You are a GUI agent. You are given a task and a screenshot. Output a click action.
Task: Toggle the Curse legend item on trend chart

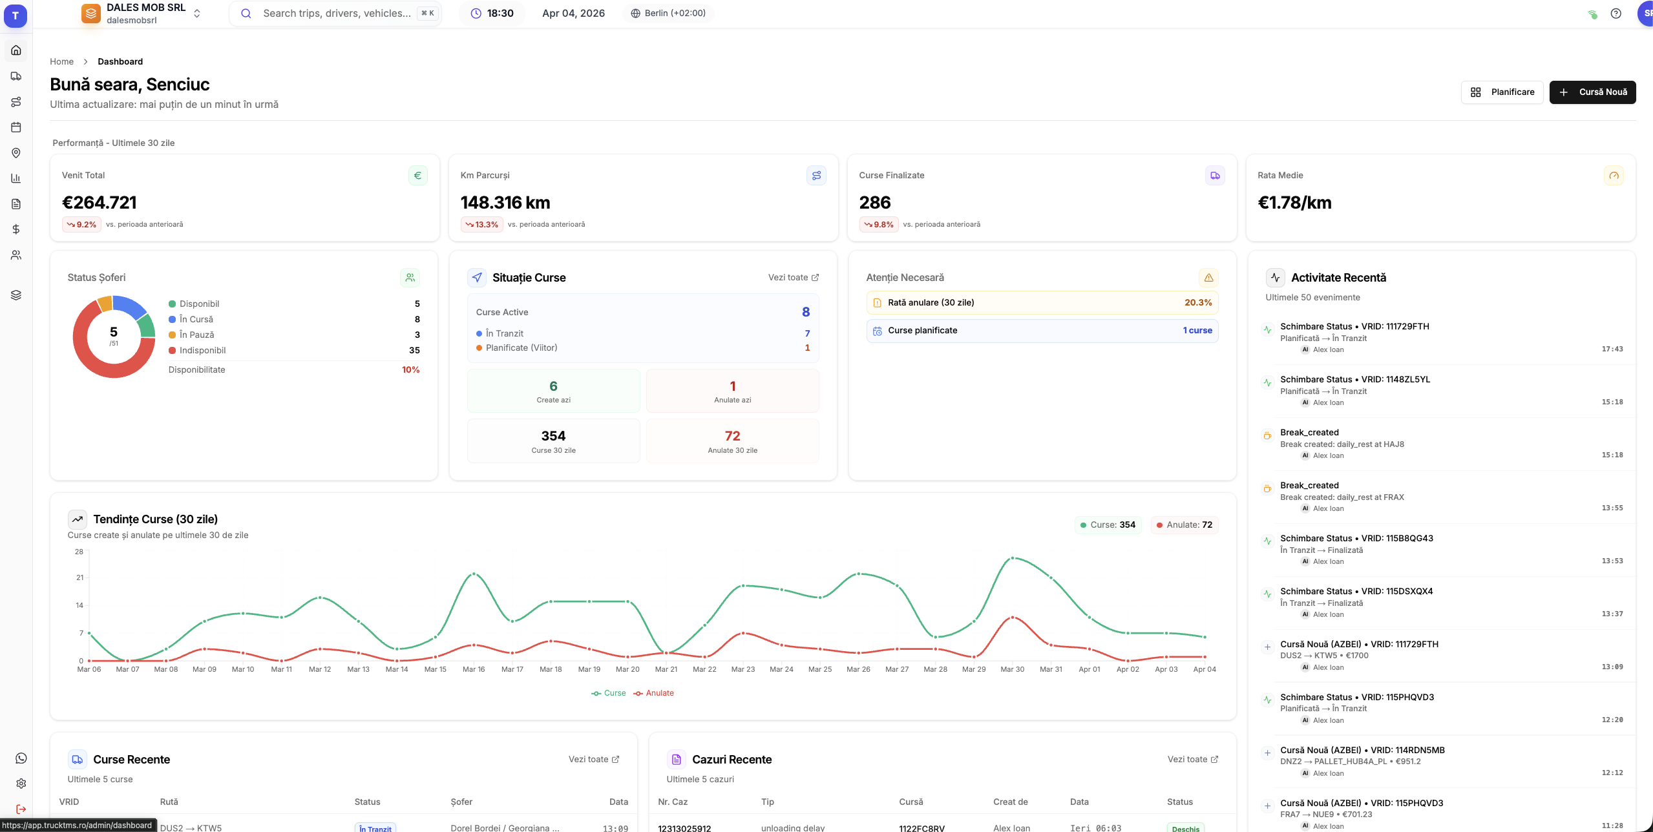(x=608, y=692)
